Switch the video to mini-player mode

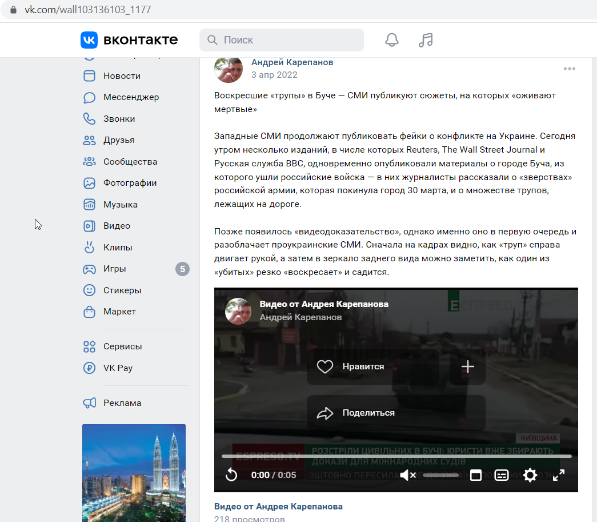pyautogui.click(x=476, y=475)
